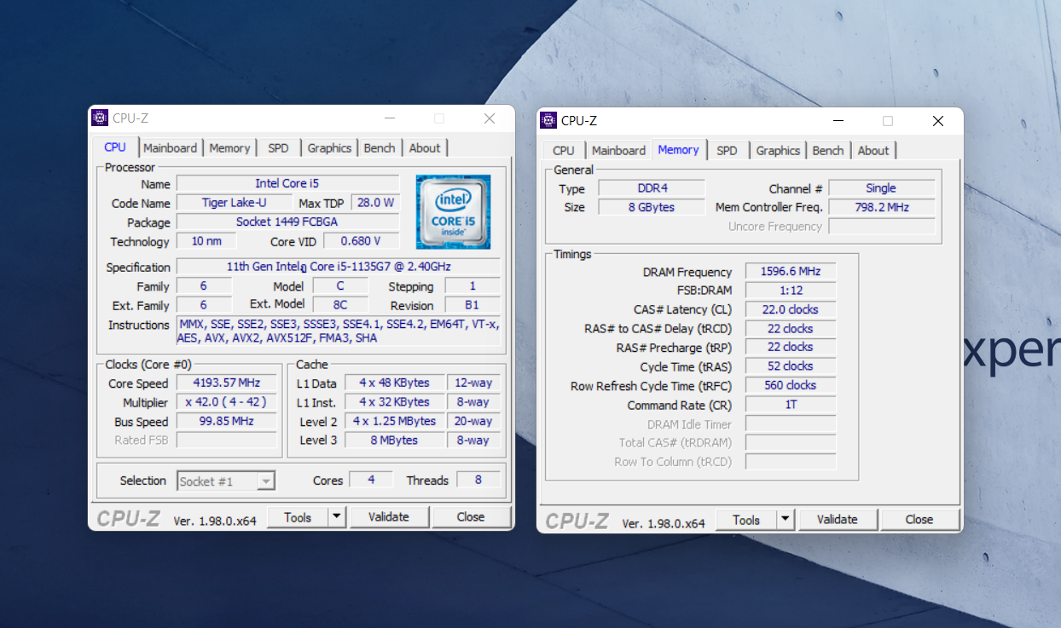Click Cycle Time (tRAS) value '52 clocks'

pos(791,366)
